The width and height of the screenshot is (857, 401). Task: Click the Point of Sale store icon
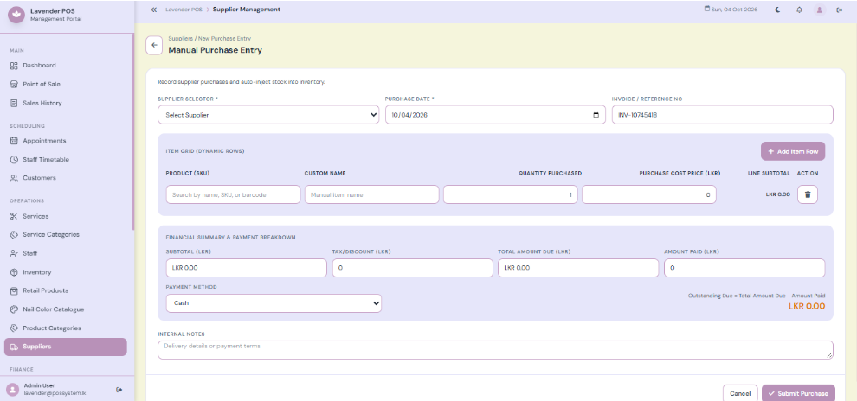(x=14, y=84)
